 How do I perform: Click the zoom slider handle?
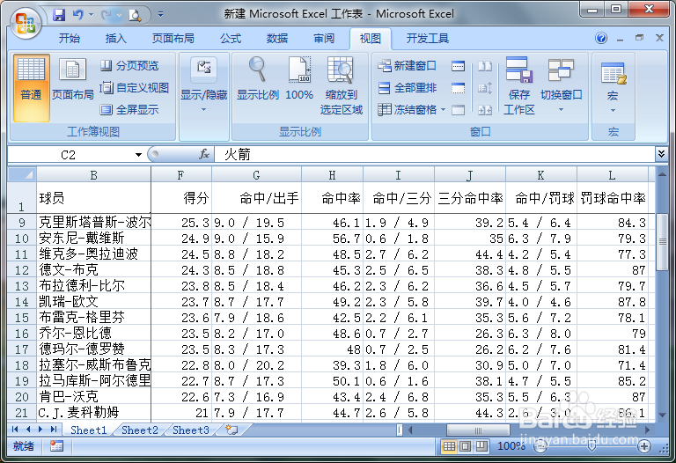point(592,446)
